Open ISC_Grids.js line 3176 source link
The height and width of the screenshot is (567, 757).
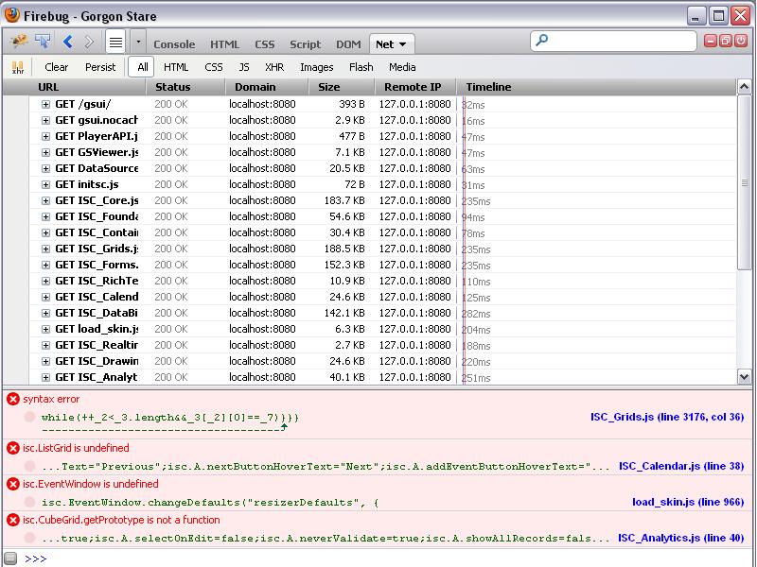click(666, 417)
